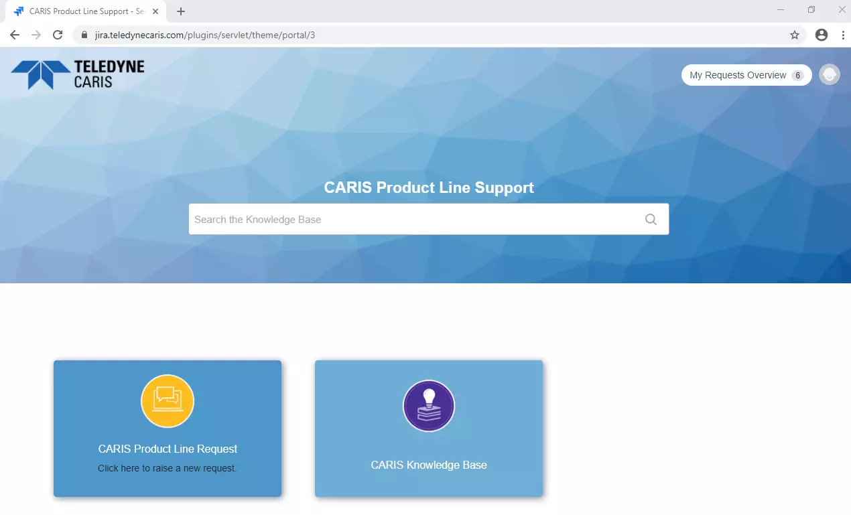Open the CARIS Product Line Request chat icon
The height and width of the screenshot is (515, 851).
click(x=167, y=400)
